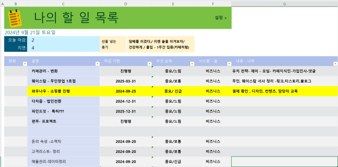Select column B header
Viewport: 338px width, 167px height.
16,4
